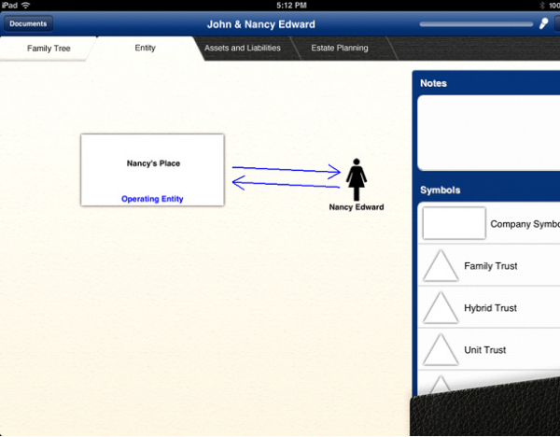Viewport: 560px width, 437px height.
Task: Pick the Company Symbol rectangle icon
Action: pos(454,223)
